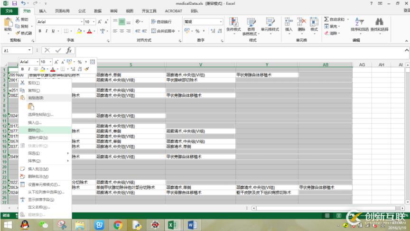This screenshot has width=410, height=231.
Task: Choose Paste Special from the context menu
Action: (x=45, y=114)
